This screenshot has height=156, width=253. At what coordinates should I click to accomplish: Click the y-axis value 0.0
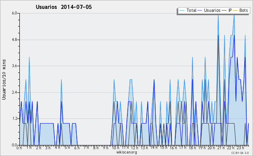(14, 145)
